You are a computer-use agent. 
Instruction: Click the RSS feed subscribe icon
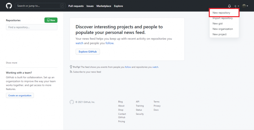click(71, 72)
